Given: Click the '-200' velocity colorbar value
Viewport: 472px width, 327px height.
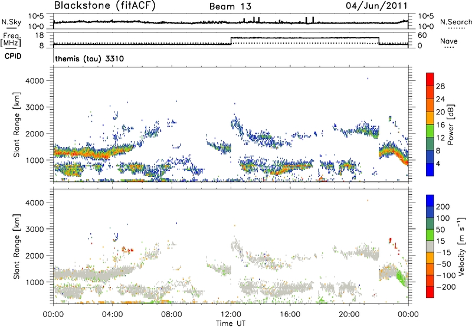Looking at the screenshot, I should tap(446, 287).
